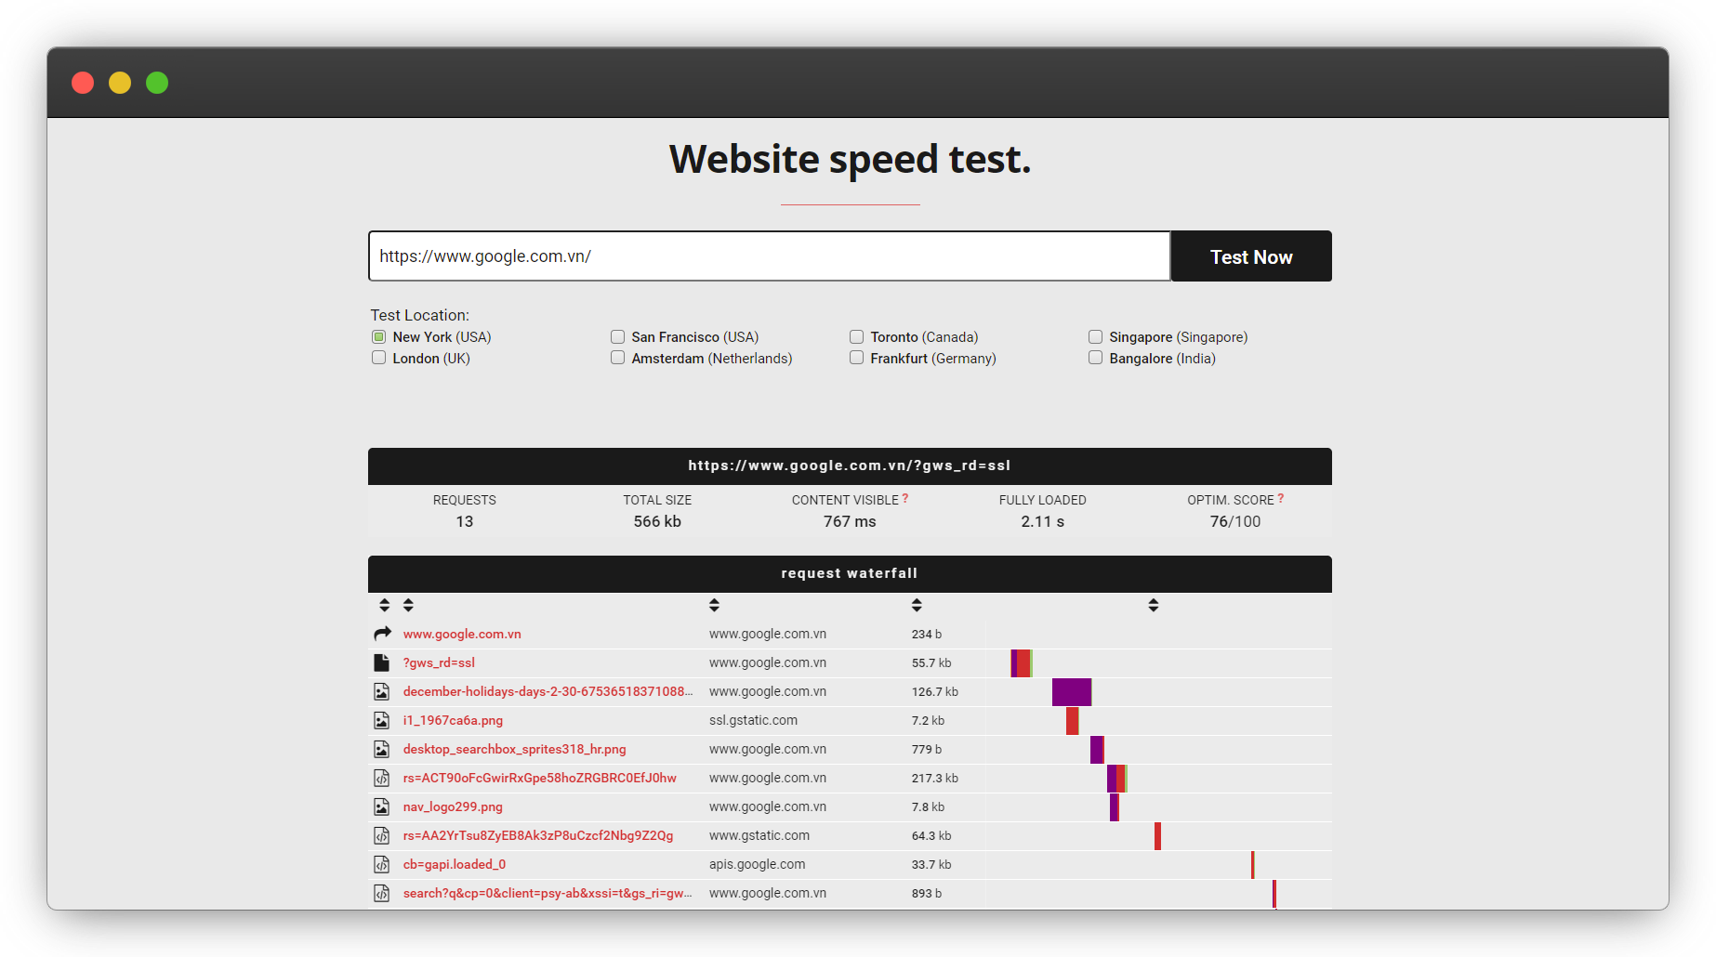
Task: Click the waterfall bar for rs=ACT90oFcGwir request
Action: click(1116, 779)
